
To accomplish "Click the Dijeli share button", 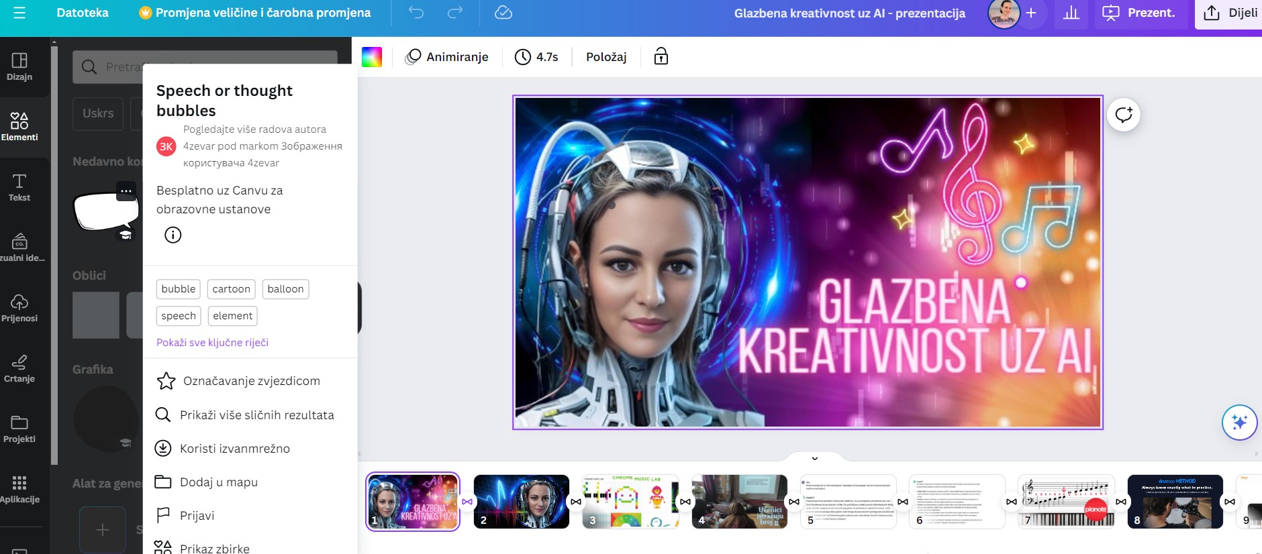I will pos(1230,13).
